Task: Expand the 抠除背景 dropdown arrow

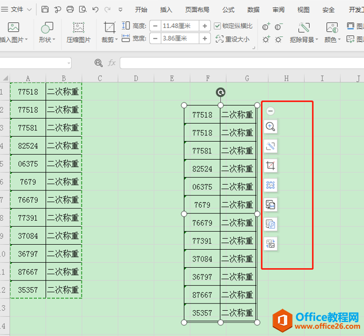Action: [317, 40]
